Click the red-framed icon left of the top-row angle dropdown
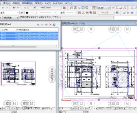The image size is (137, 113). [94, 8]
